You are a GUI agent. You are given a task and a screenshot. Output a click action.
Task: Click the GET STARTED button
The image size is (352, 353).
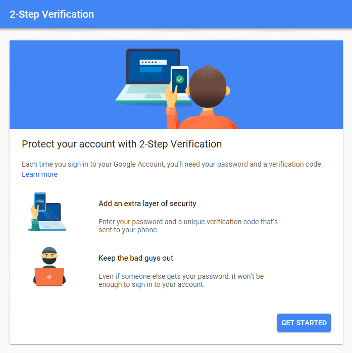click(x=304, y=323)
